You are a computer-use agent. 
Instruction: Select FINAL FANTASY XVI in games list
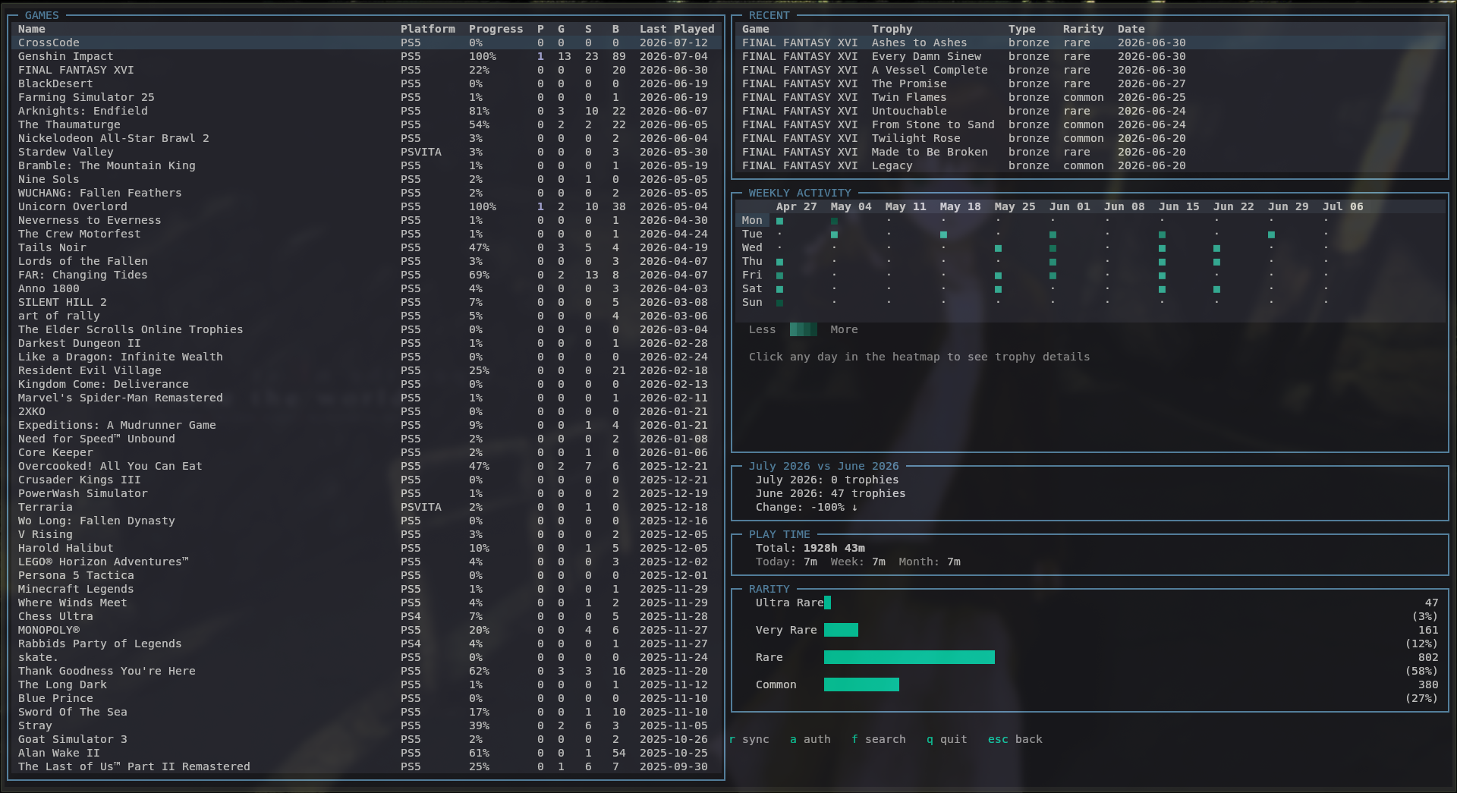[367, 70]
